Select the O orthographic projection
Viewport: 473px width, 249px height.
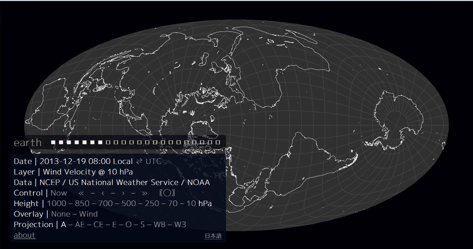[x=128, y=225]
